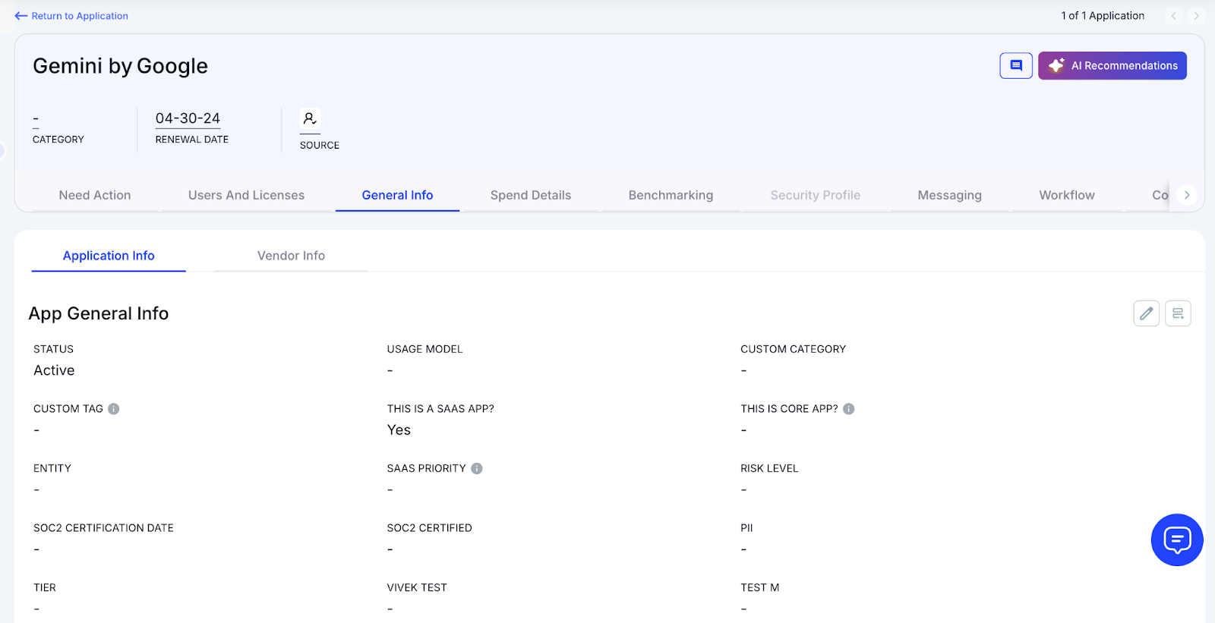Click the 'SOURCE' label
The width and height of the screenshot is (1215, 623).
click(320, 146)
